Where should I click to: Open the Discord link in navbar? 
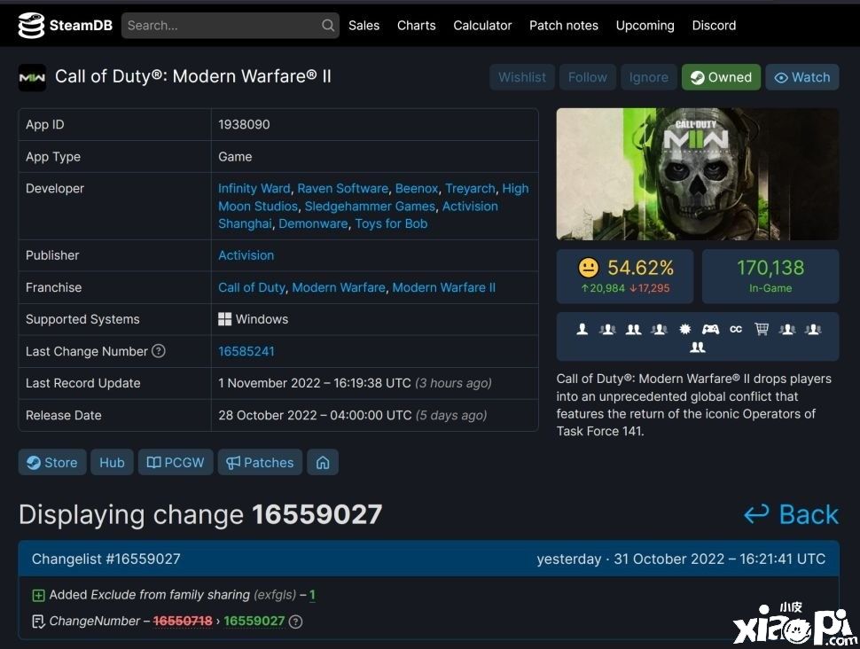pos(714,25)
